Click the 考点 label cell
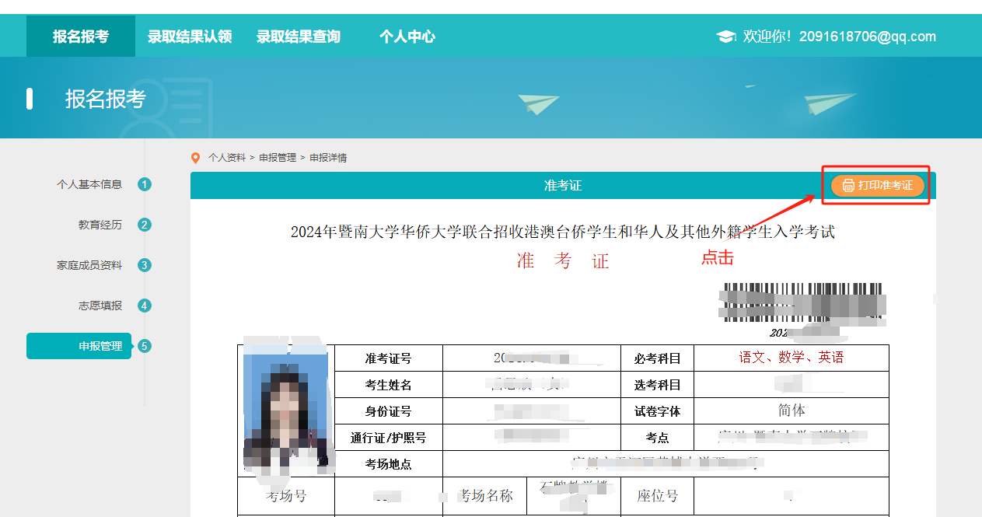The width and height of the screenshot is (982, 517). click(x=658, y=438)
